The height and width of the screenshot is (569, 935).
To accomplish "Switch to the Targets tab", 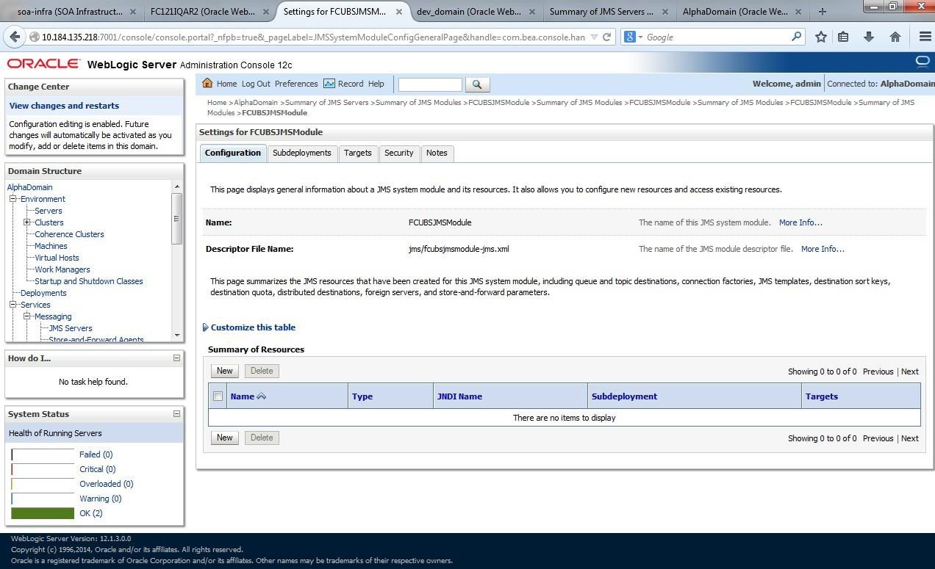I will click(357, 153).
